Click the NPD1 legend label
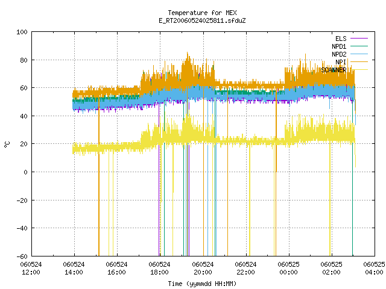The width and height of the screenshot is (386, 289). [339, 46]
